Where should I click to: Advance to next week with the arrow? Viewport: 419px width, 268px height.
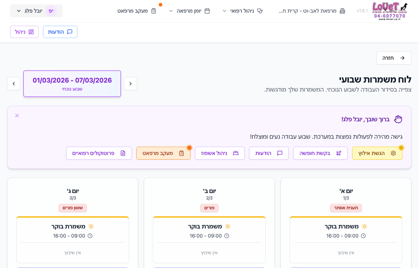(14, 84)
